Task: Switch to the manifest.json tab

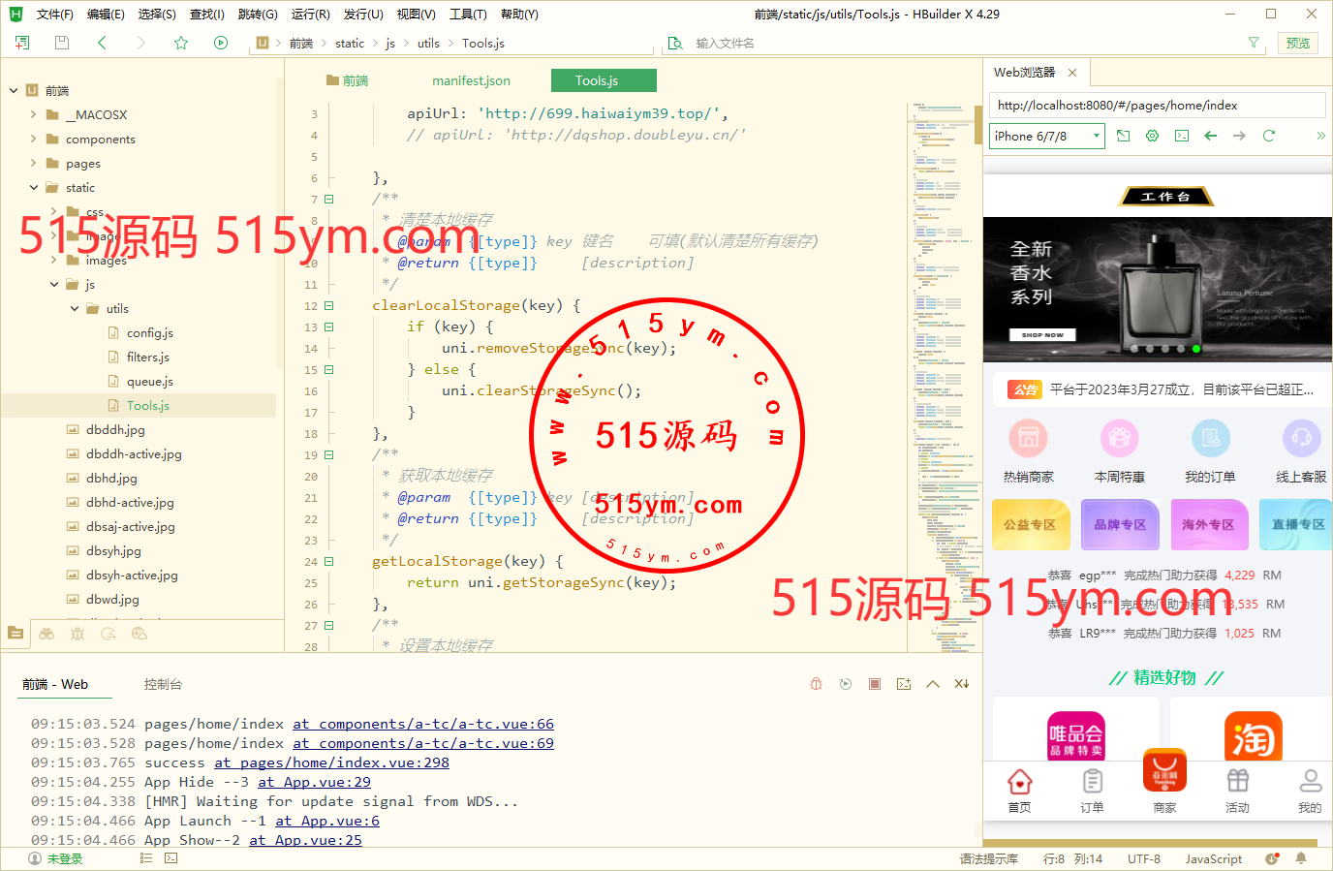Action: pos(471,80)
